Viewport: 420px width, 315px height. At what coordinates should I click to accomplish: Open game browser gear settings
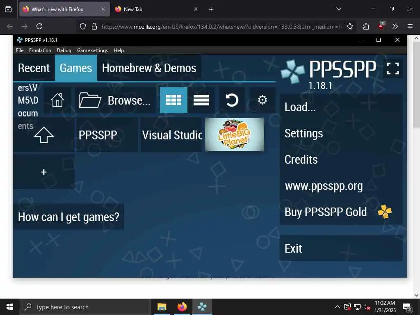point(262,100)
